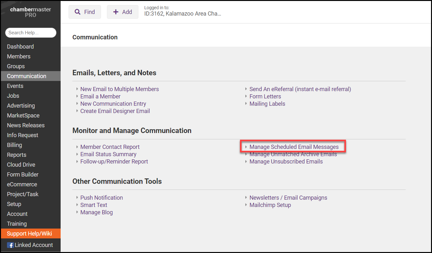Open the Push Notification tool

102,198
